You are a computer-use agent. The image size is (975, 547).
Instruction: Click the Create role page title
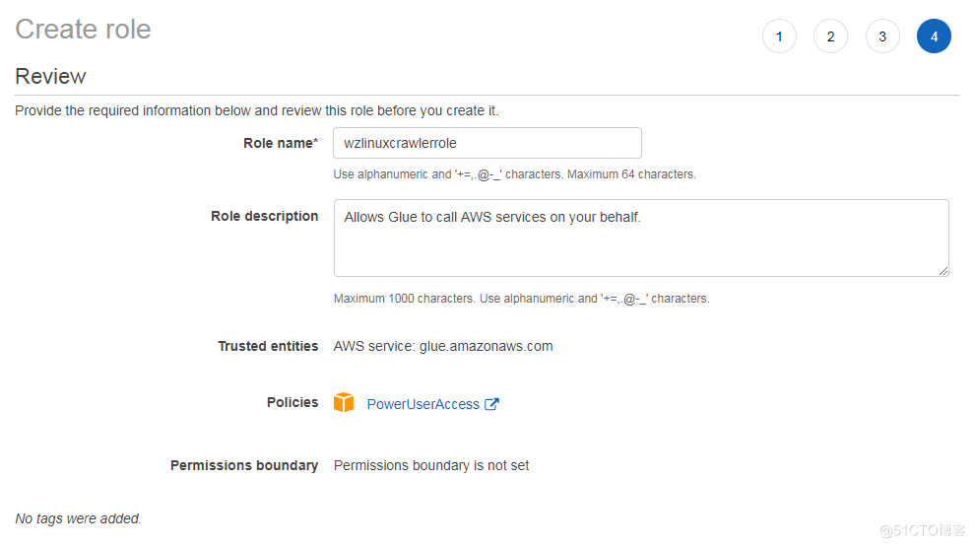click(x=83, y=30)
